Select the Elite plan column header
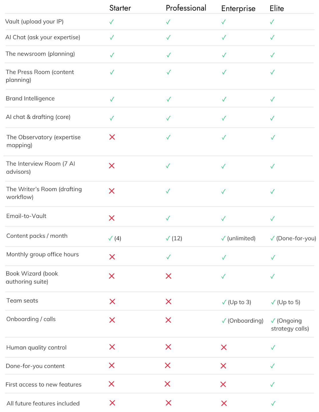The width and height of the screenshot is (319, 412). pyautogui.click(x=277, y=9)
